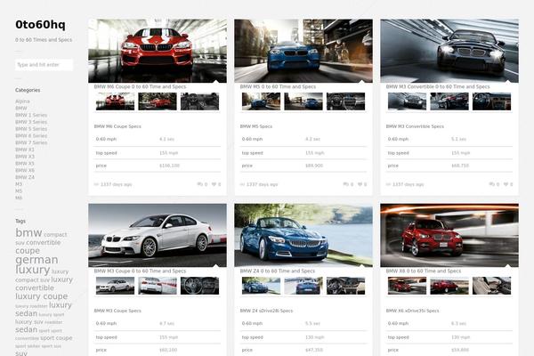
Task: View M6 Coupe interior steering wheel thumbnail
Action: tap(199, 101)
